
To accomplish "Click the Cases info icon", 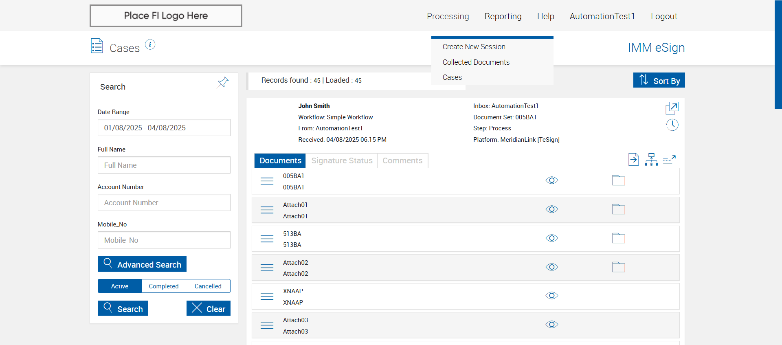I will [x=150, y=44].
